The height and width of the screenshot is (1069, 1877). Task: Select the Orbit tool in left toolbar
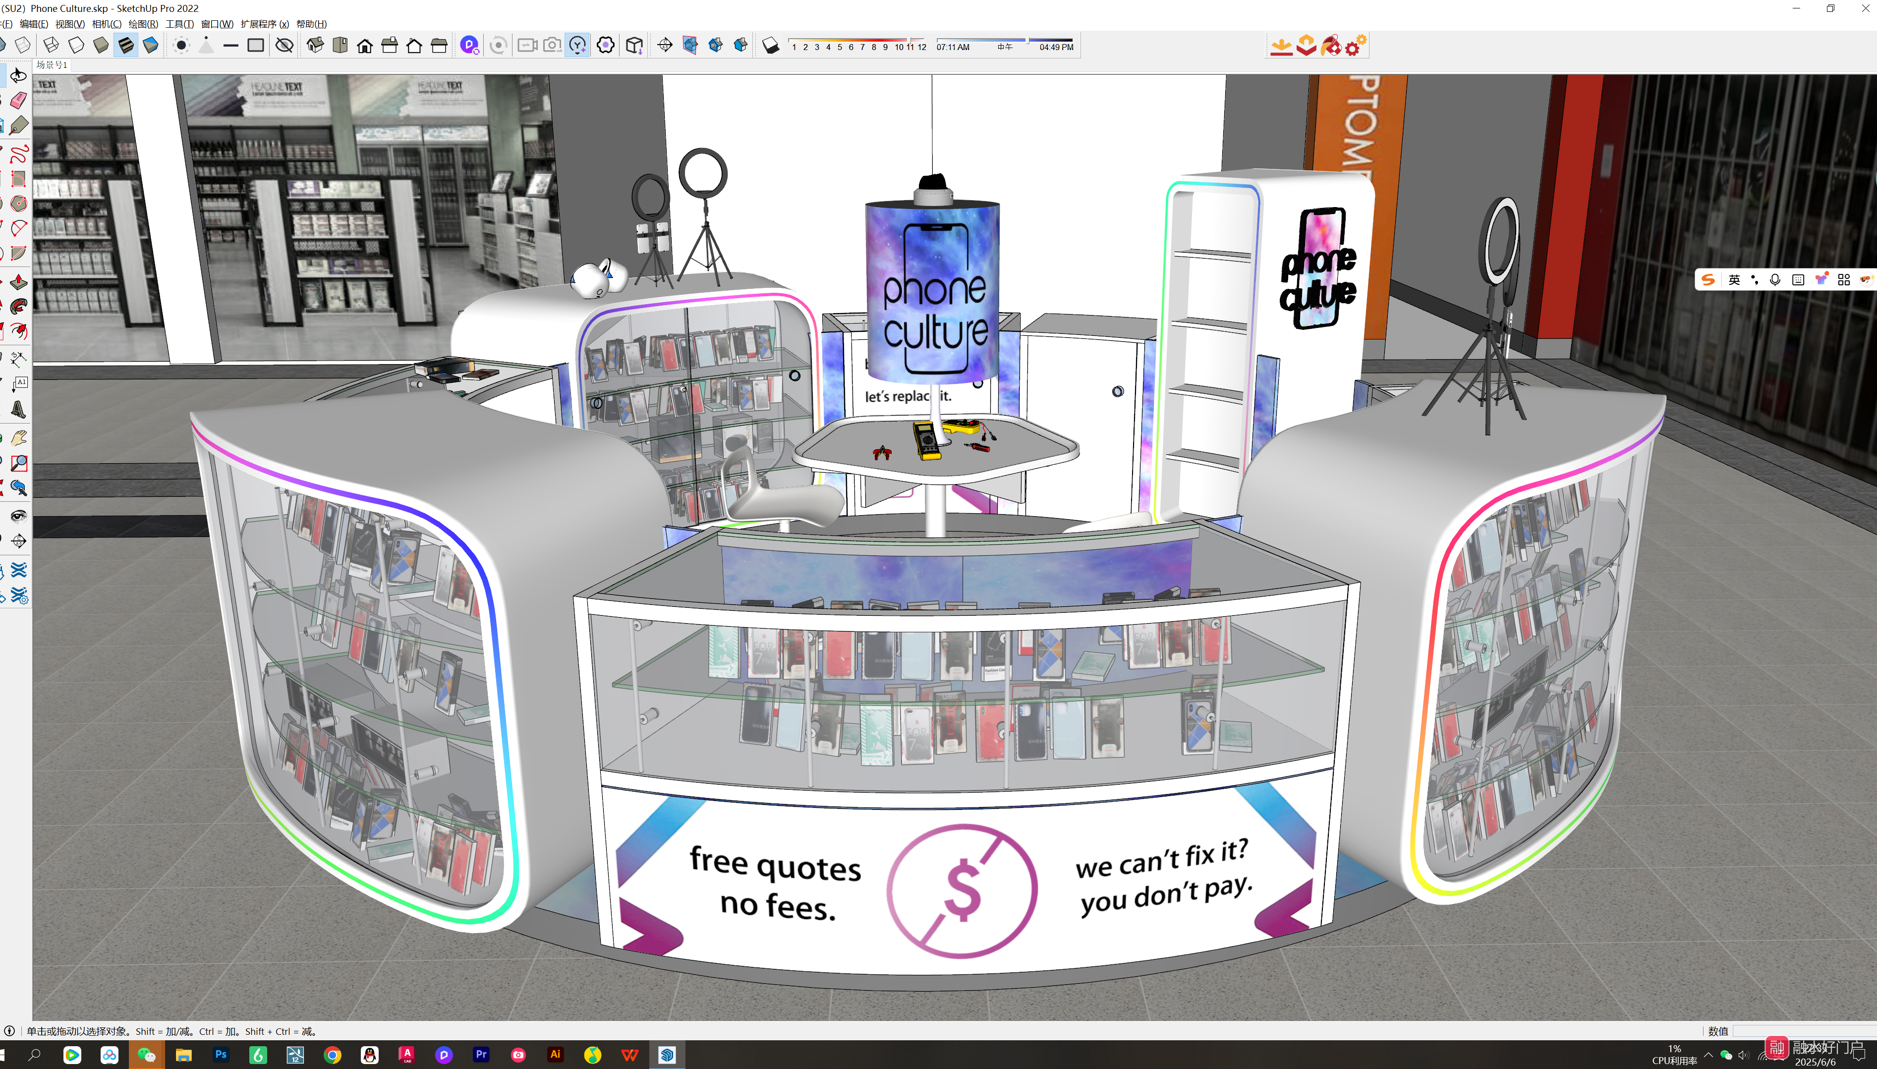(x=18, y=76)
